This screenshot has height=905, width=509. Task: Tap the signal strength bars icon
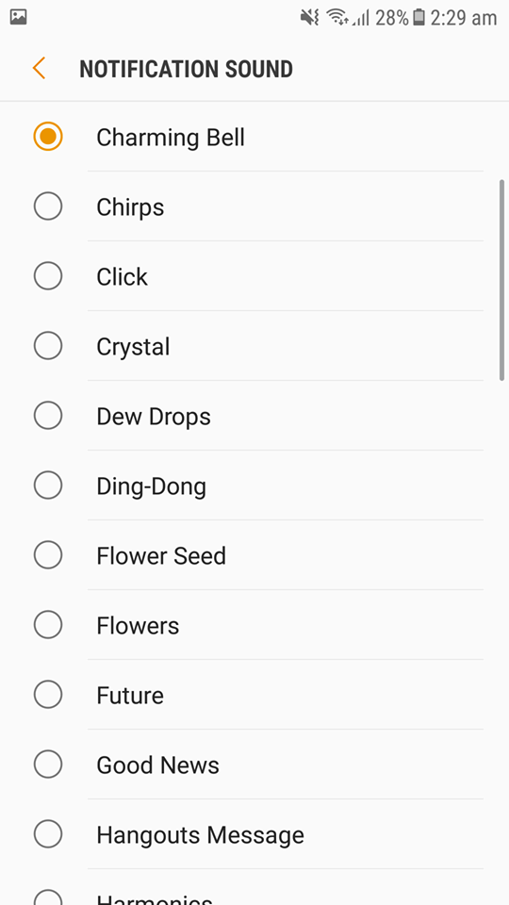pos(361,19)
